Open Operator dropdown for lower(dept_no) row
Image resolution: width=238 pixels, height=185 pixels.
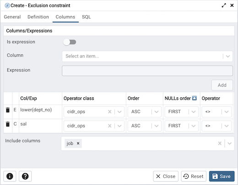click(216, 112)
